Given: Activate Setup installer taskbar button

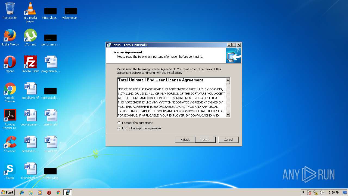Looking at the screenshot, I should click(67, 192).
